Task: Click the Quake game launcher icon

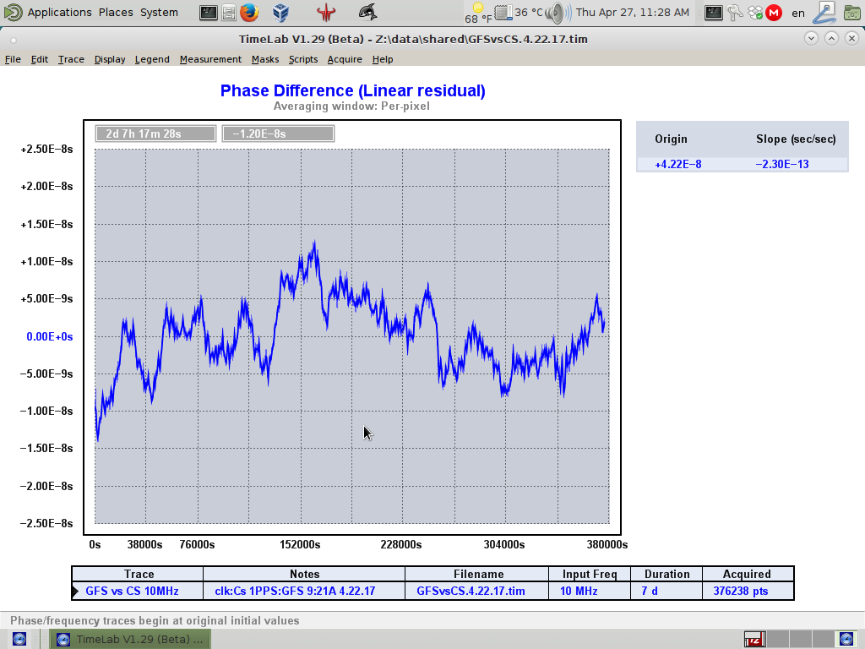Action: pos(325,12)
